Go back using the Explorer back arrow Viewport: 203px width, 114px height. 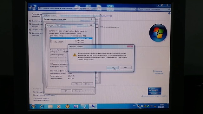[30, 8]
